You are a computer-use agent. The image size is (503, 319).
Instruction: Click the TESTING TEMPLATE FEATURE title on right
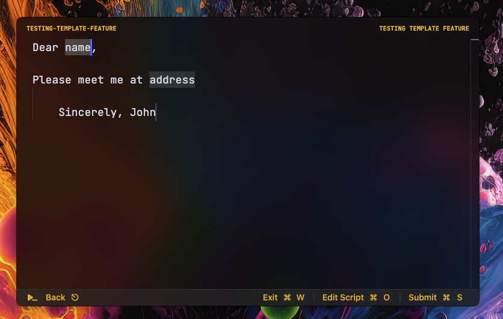424,28
